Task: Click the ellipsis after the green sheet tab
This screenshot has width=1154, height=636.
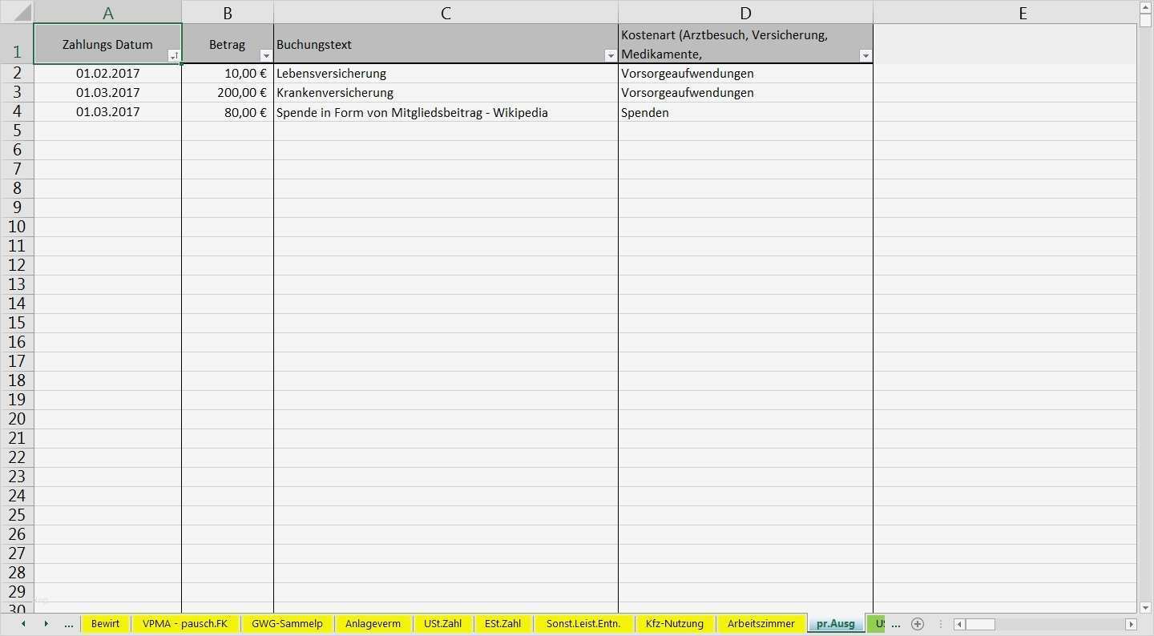Action: [896, 623]
